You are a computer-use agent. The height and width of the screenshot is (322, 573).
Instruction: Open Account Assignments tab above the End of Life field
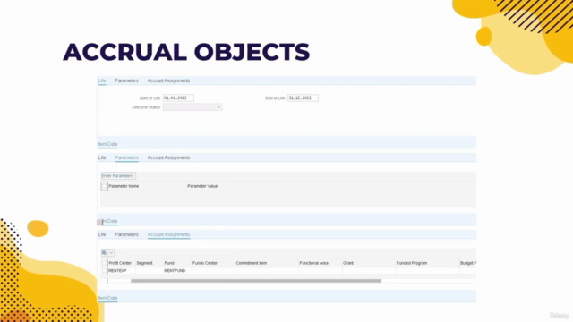pos(168,80)
